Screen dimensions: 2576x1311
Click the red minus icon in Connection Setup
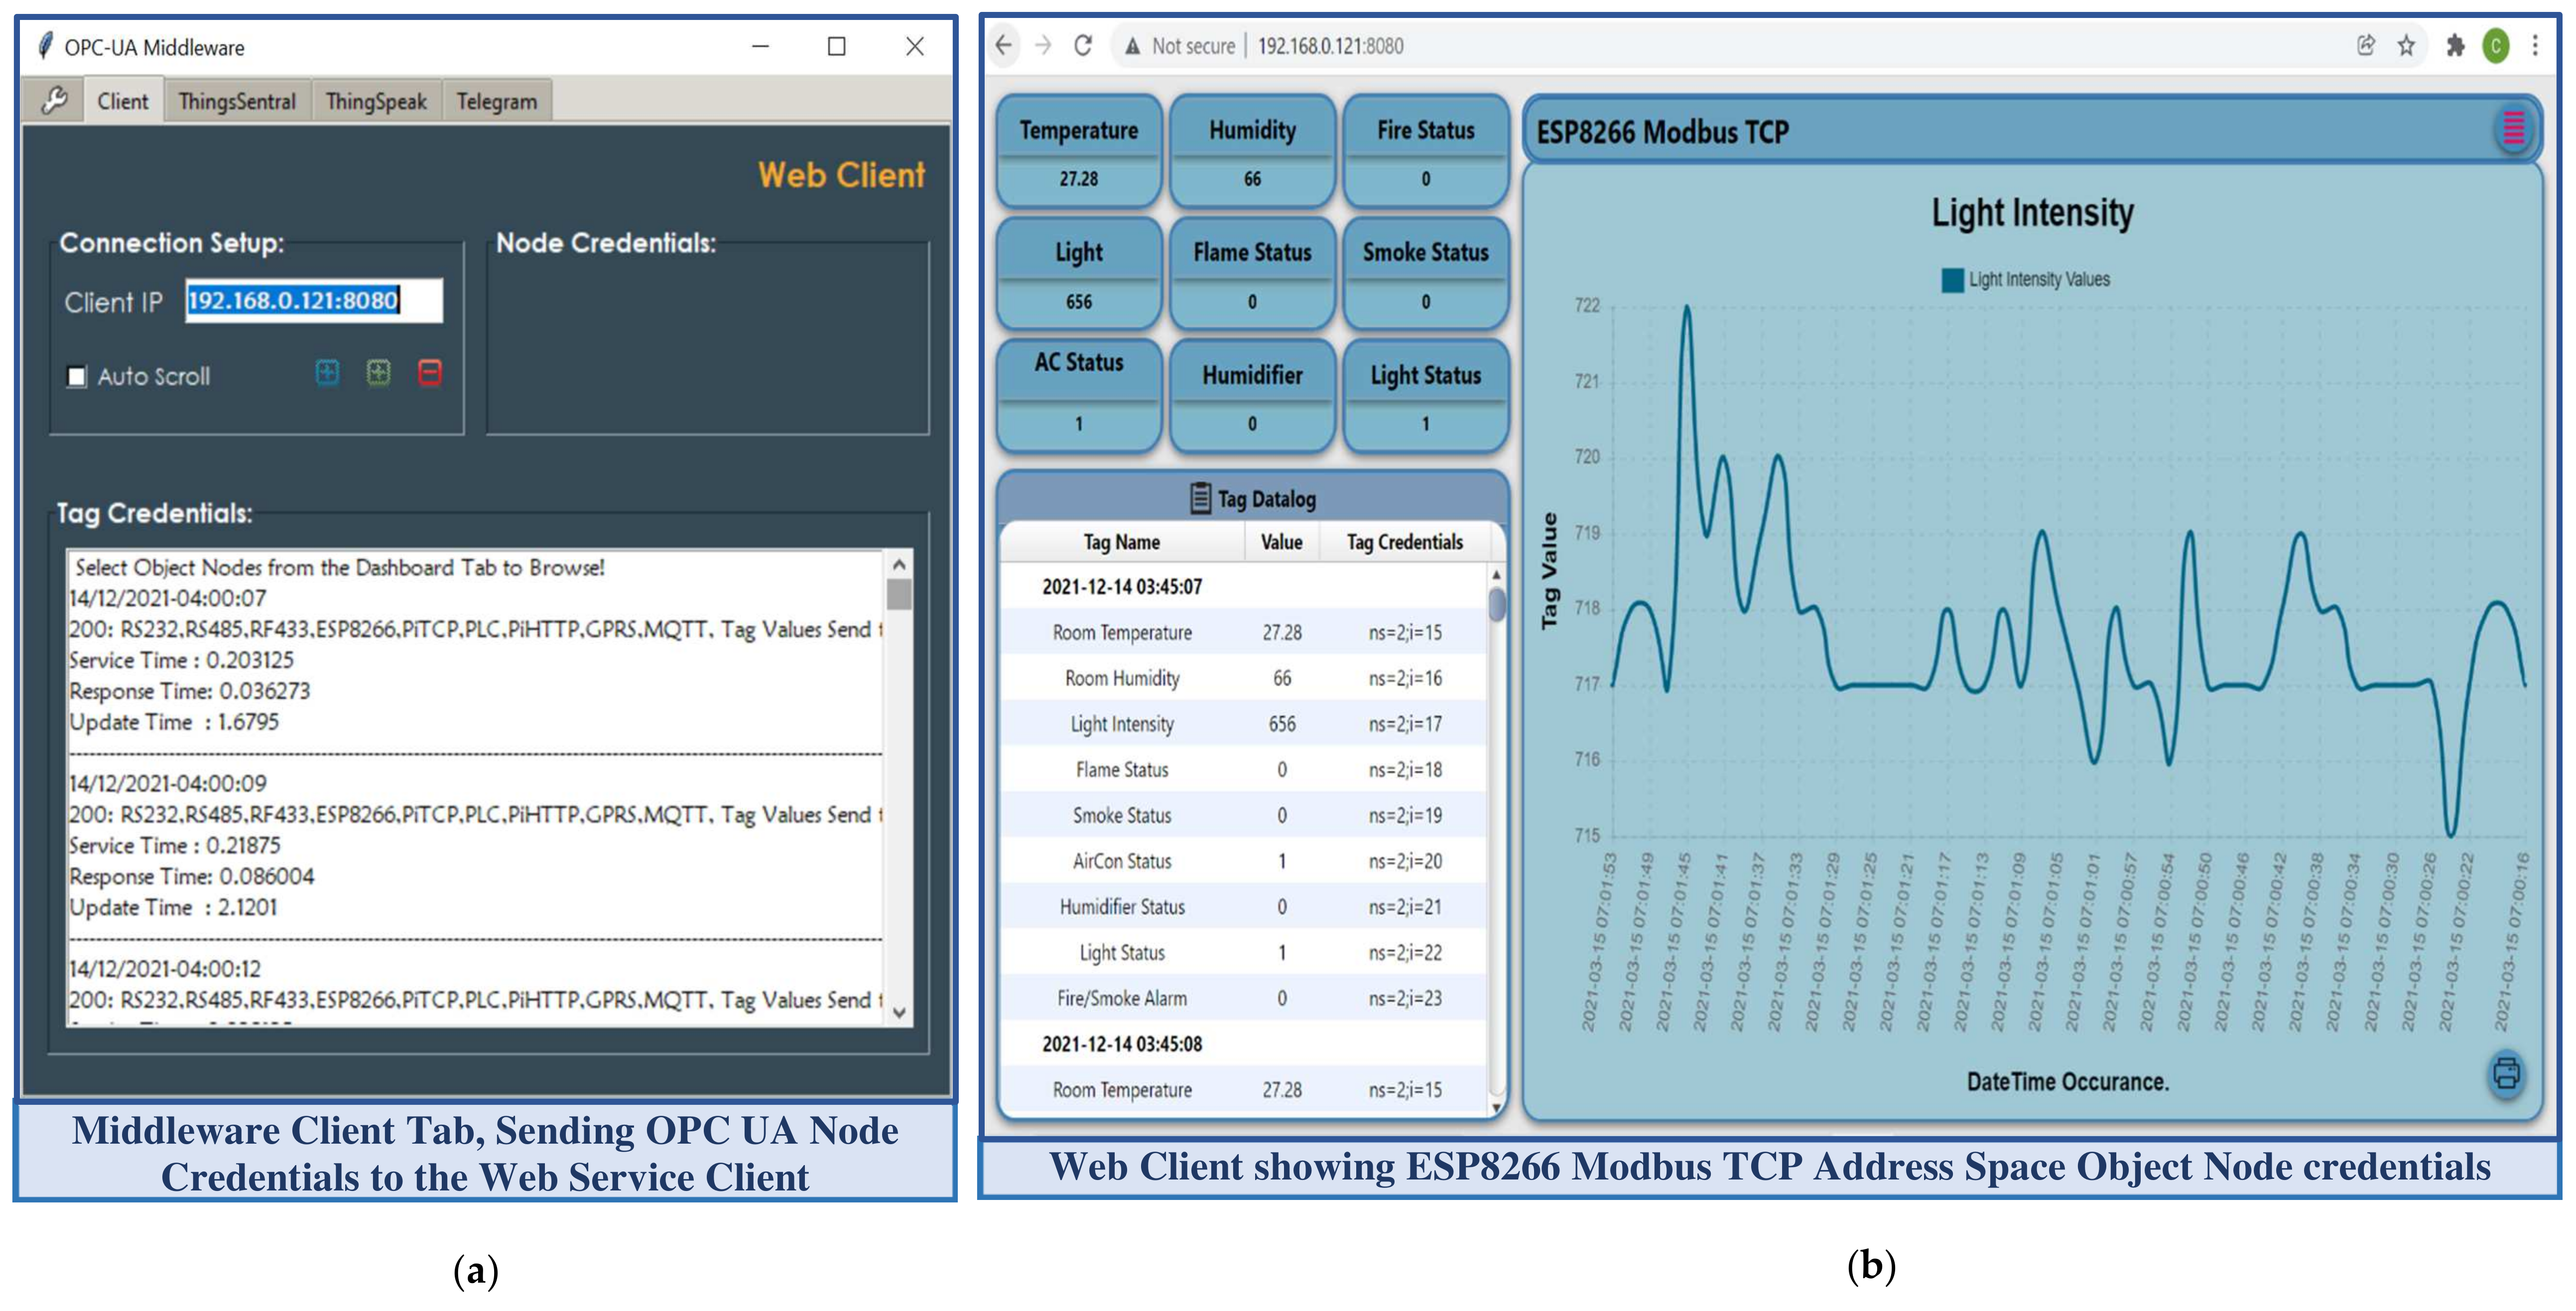point(429,373)
